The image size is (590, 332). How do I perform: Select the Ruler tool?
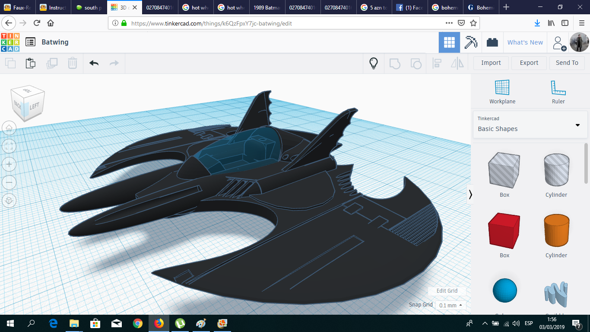pos(558,92)
